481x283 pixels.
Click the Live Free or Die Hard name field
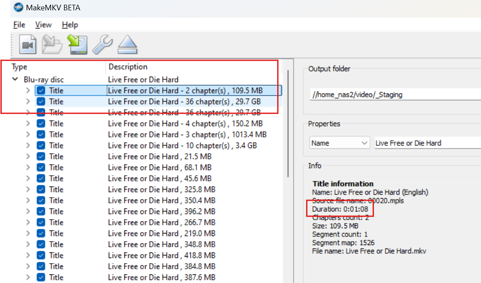(x=428, y=143)
